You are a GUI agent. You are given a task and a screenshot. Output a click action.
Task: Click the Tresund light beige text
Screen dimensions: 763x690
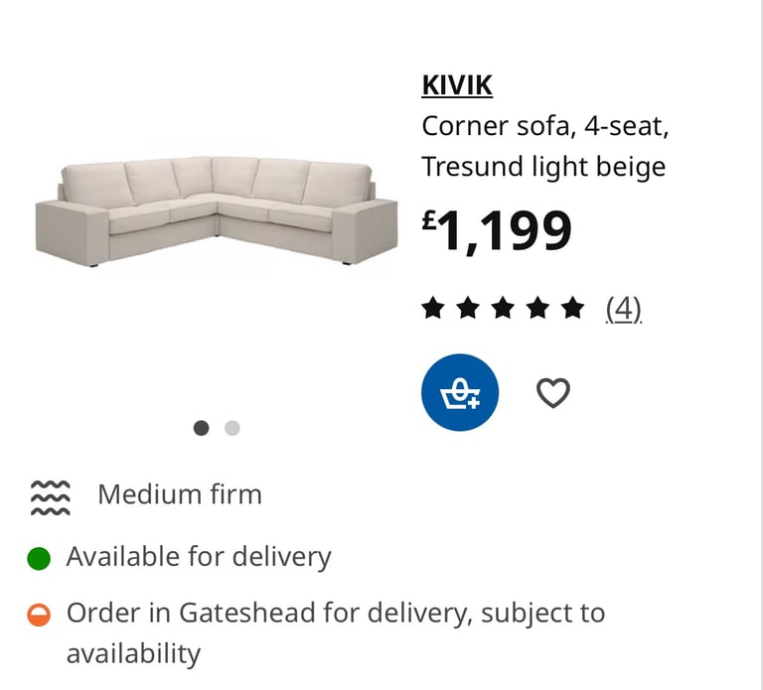coord(543,167)
